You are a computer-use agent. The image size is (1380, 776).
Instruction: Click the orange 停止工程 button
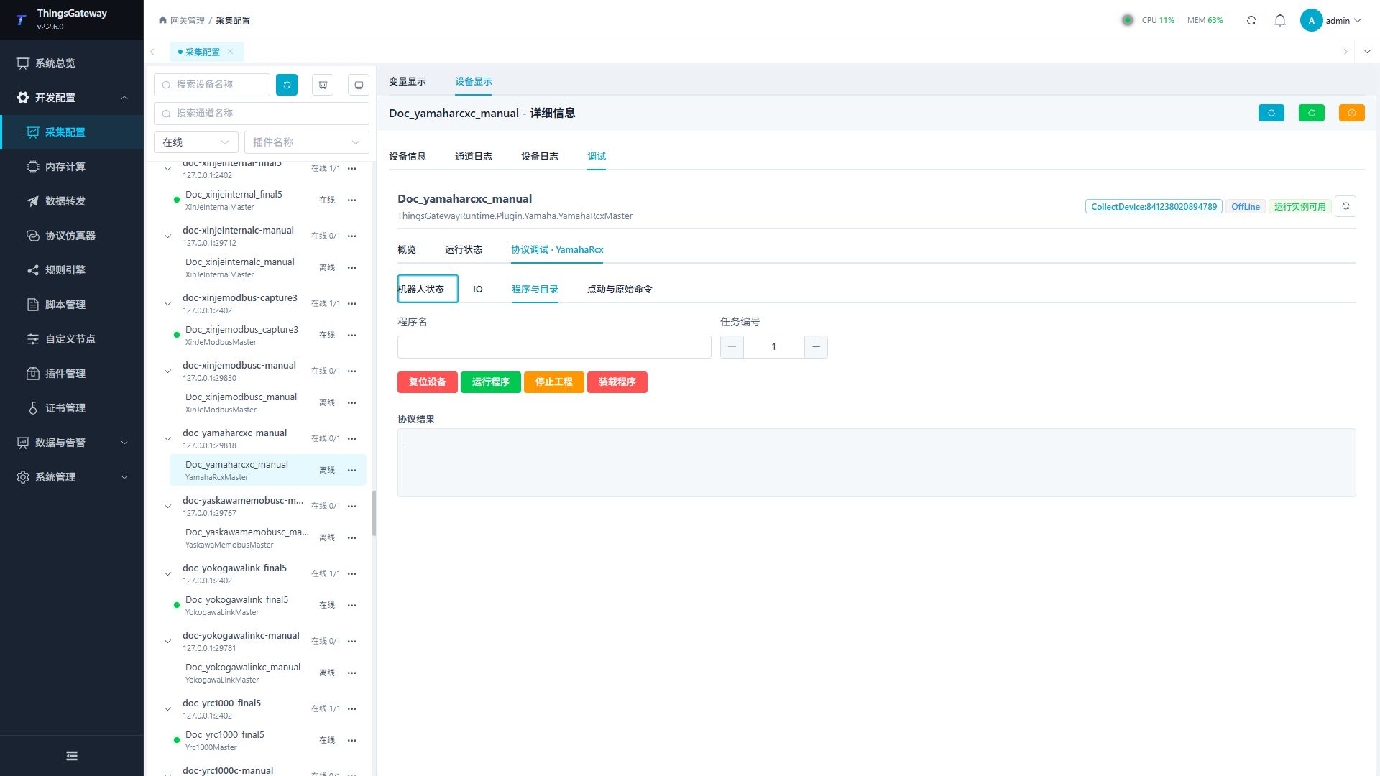[554, 382]
